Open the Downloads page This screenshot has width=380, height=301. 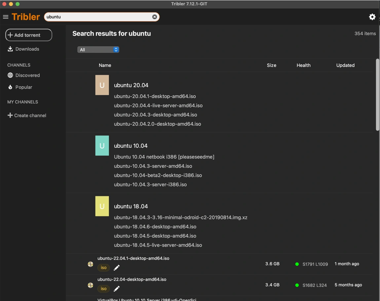pos(23,49)
